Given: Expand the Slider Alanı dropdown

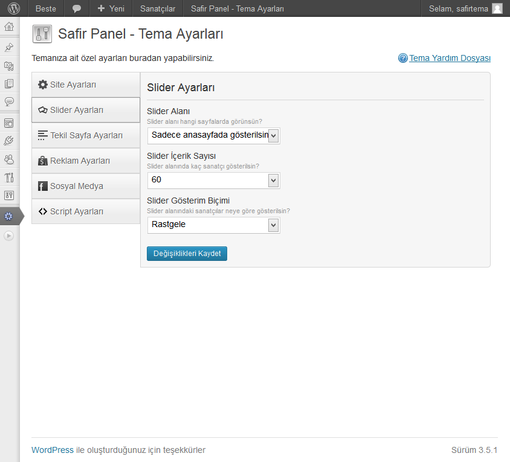Looking at the screenshot, I should tap(214, 135).
